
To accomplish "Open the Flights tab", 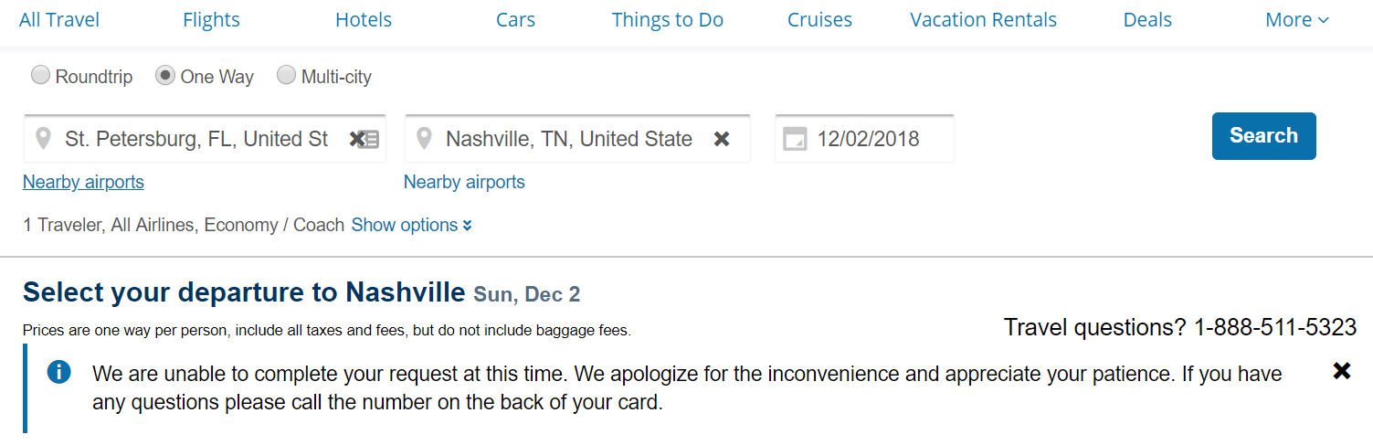I will (211, 20).
